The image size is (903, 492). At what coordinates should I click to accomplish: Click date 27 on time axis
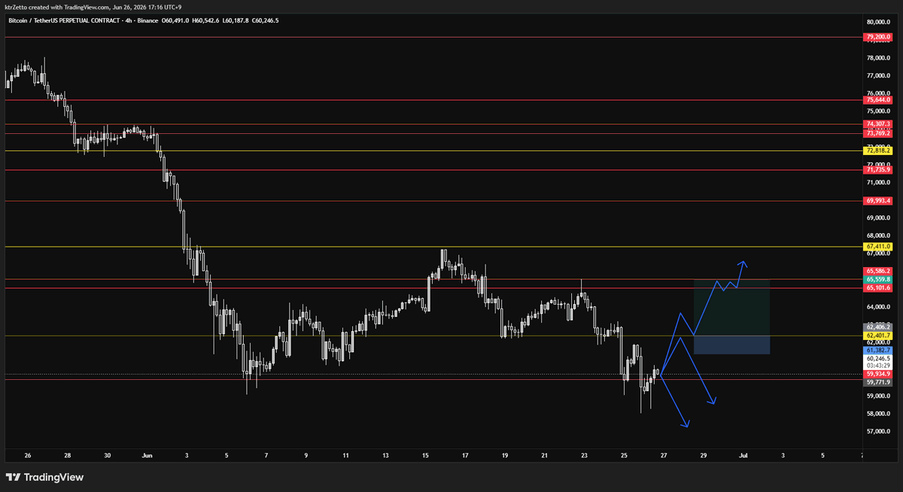664,455
